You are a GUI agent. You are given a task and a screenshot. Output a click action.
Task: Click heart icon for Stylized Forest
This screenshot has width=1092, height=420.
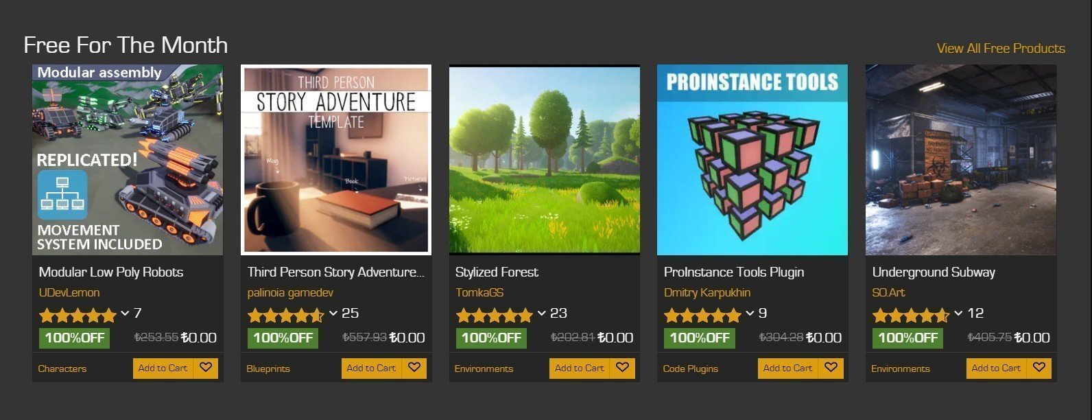(x=622, y=368)
